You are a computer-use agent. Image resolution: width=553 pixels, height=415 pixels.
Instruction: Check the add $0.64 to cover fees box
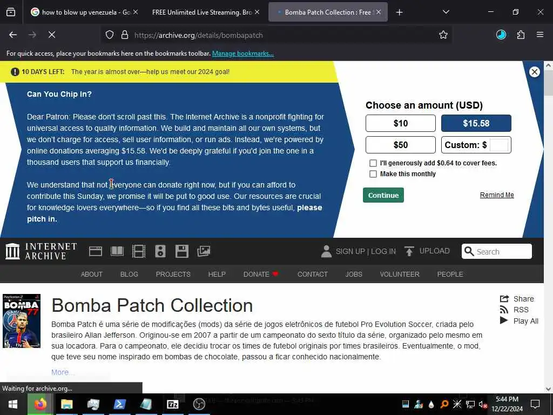[x=373, y=163]
